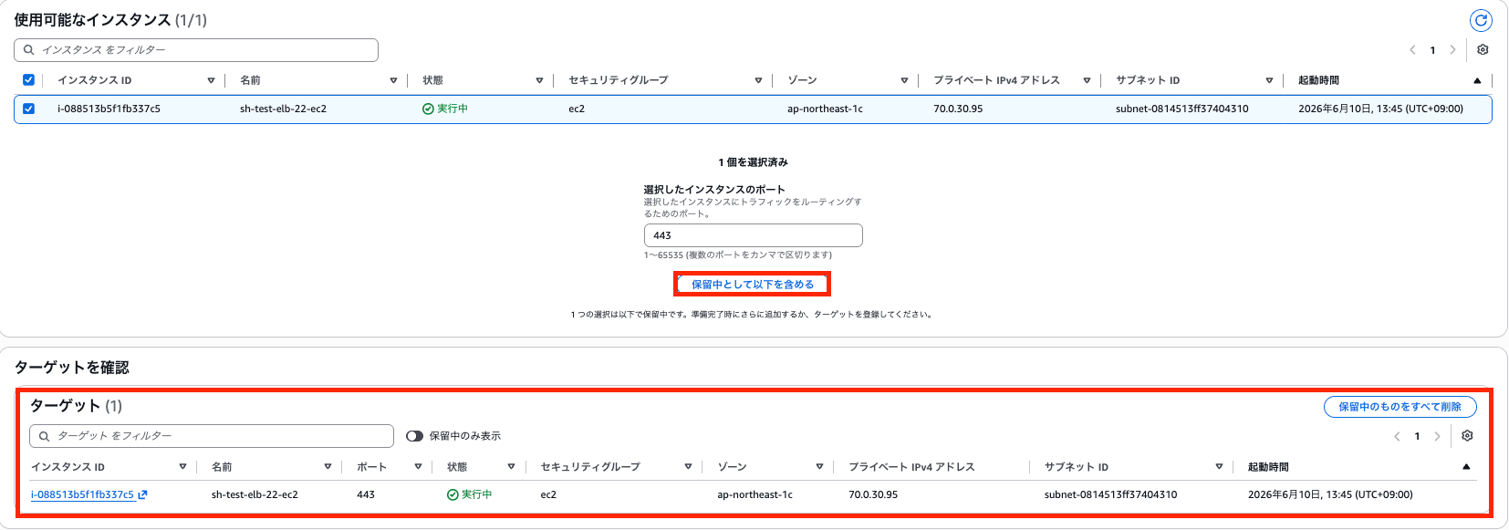Viewport: 1509px width, 530px height.
Task: Click 保留中として以下を含める button
Action: [753, 285]
